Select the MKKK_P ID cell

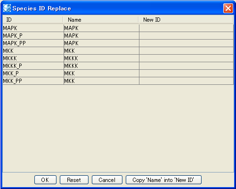click(x=33, y=66)
